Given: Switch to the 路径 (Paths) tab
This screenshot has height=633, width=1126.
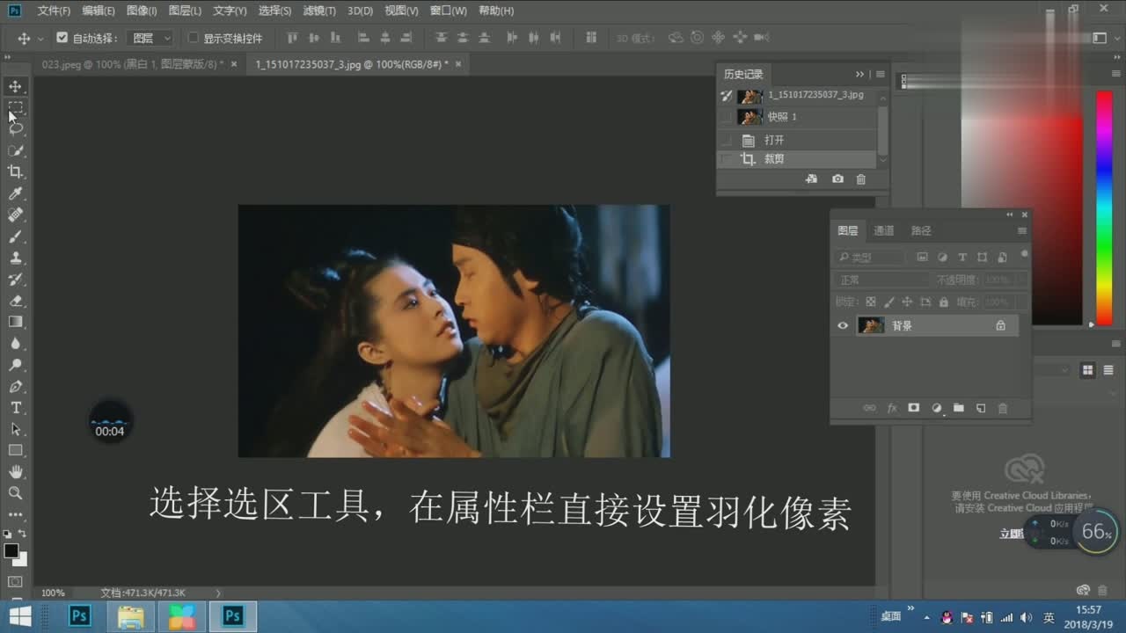Looking at the screenshot, I should tap(921, 230).
